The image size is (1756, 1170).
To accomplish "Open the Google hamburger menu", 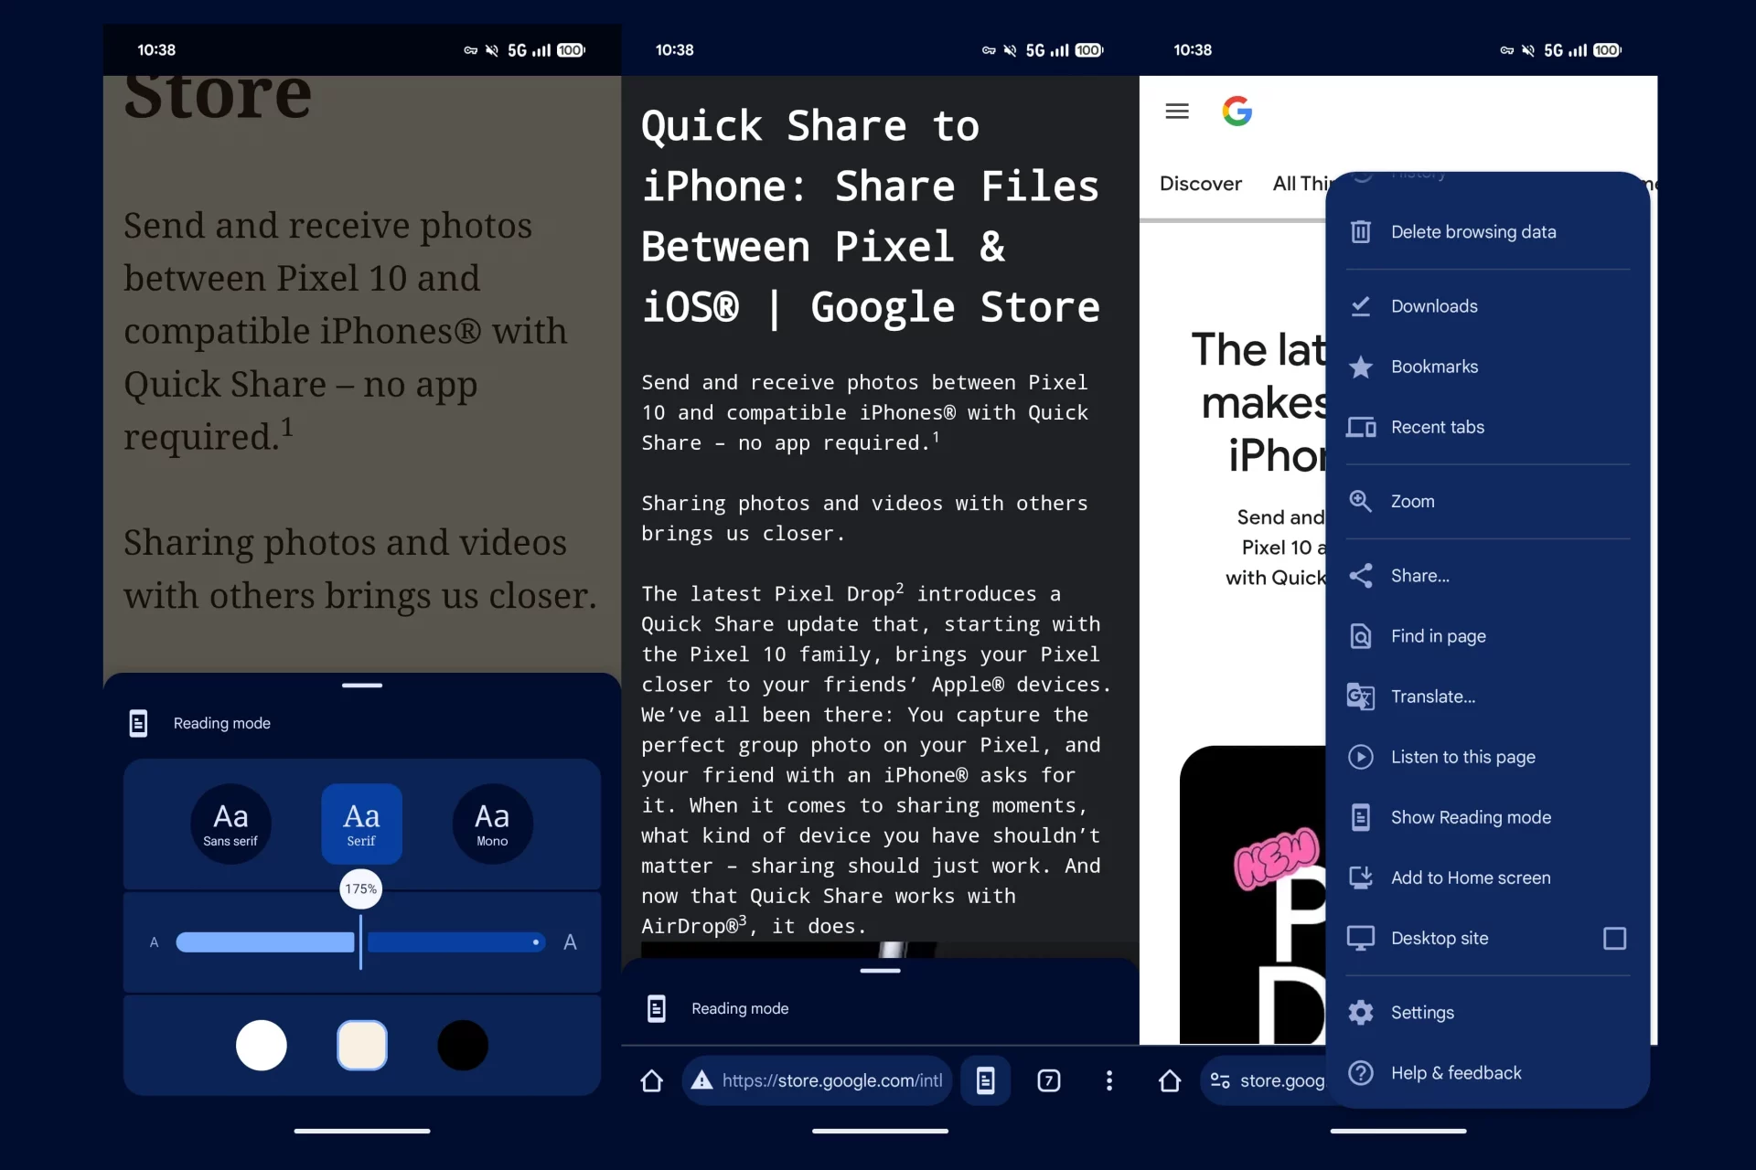I will click(1177, 112).
